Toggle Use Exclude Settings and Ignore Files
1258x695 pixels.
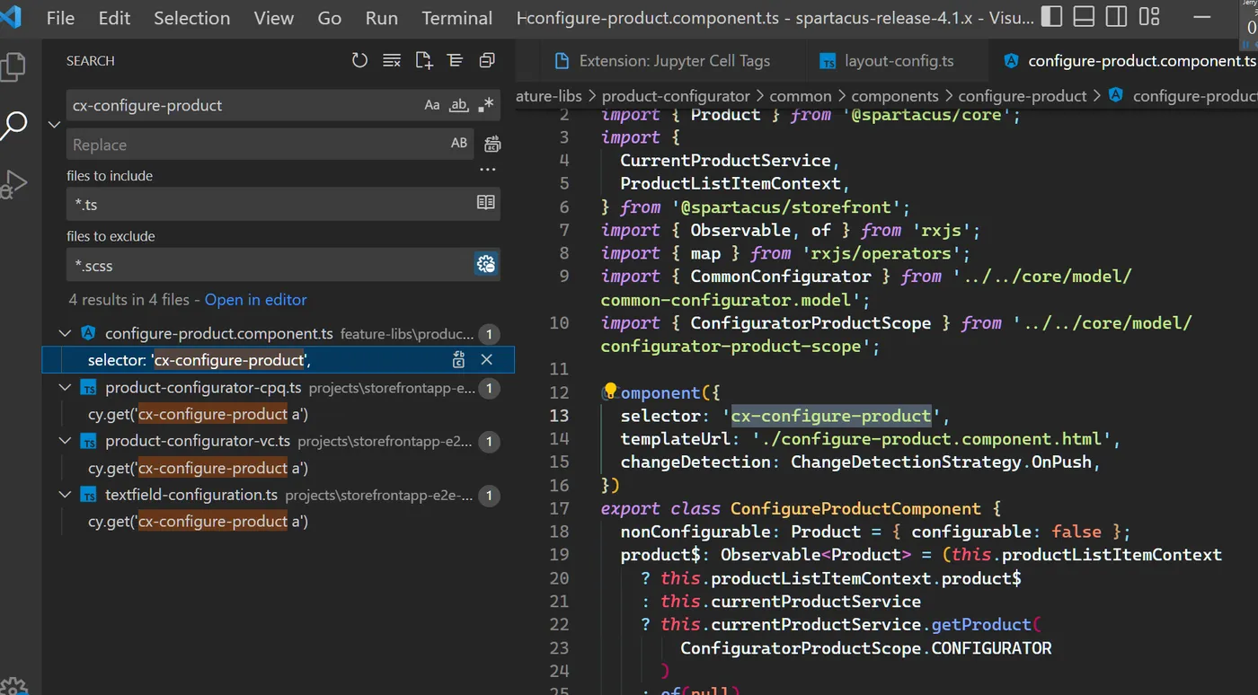(x=486, y=264)
